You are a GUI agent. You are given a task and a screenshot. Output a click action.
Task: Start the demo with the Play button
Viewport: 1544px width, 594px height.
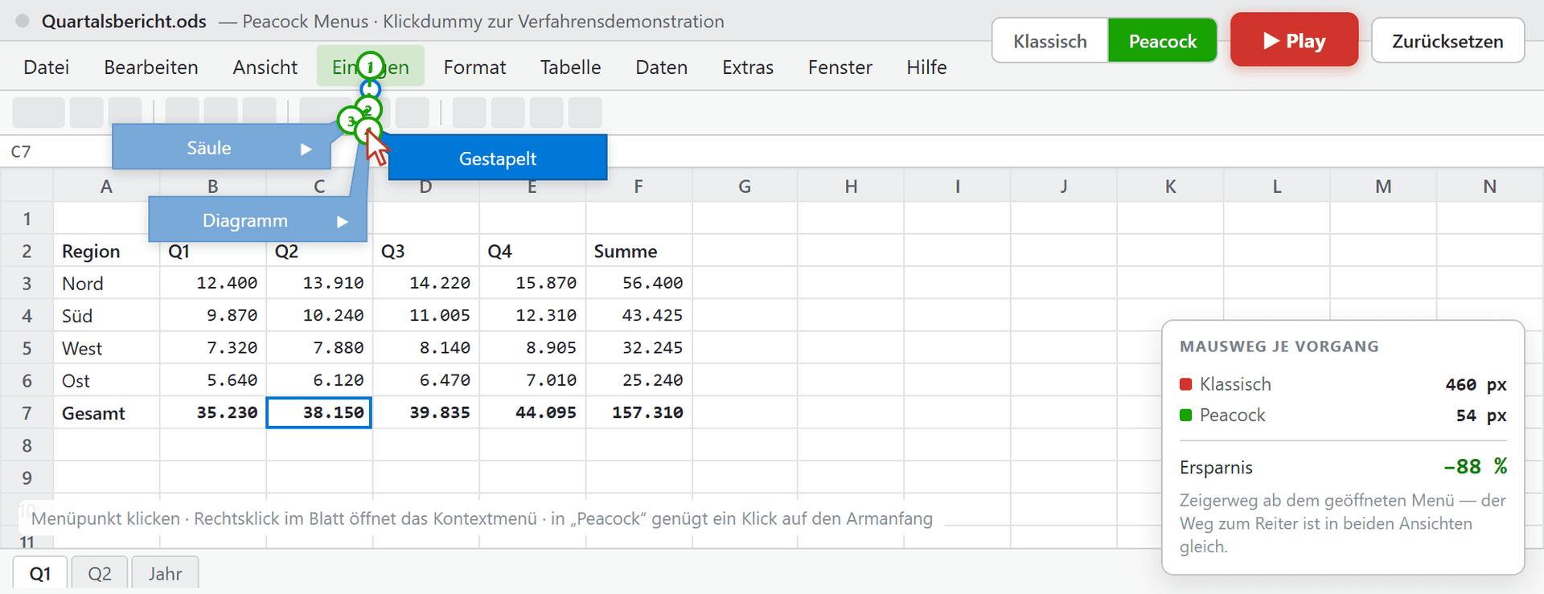(1294, 40)
